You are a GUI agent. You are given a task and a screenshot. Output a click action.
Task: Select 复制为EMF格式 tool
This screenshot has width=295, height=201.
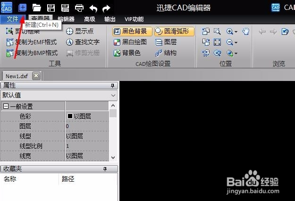tap(32, 42)
